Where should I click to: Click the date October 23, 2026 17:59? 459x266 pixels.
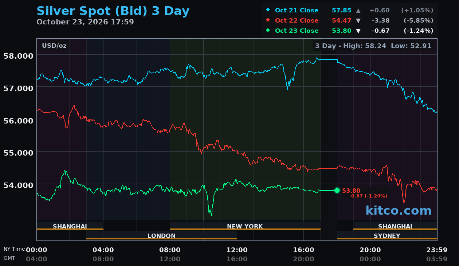click(85, 22)
